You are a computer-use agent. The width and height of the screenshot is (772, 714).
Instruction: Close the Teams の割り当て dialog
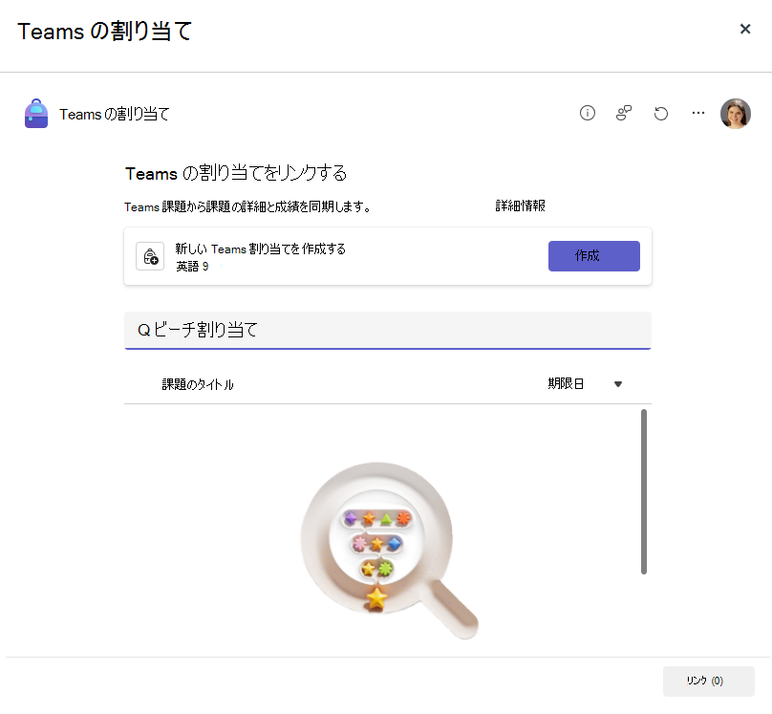[x=745, y=29]
